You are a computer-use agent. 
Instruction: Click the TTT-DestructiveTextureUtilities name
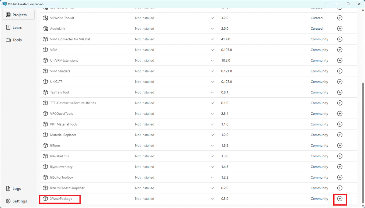tap(73, 103)
